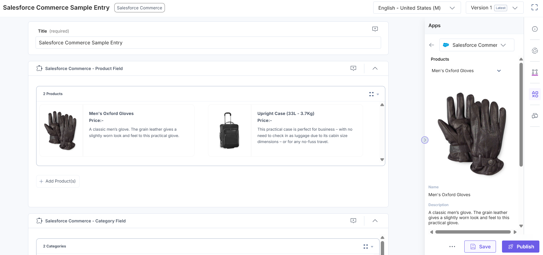Click the Upright Case (33L - 3.7Kg) card title
The height and width of the screenshot is (255, 543).
click(x=286, y=113)
